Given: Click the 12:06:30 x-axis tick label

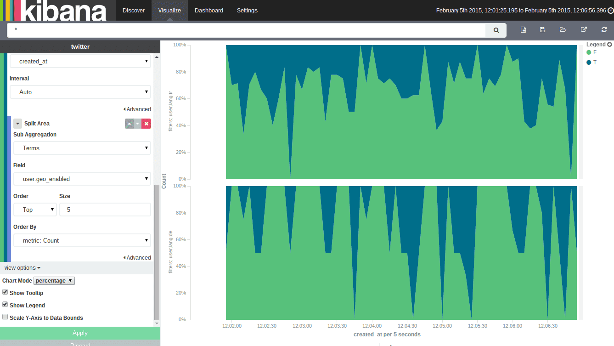Looking at the screenshot, I should click(548, 326).
